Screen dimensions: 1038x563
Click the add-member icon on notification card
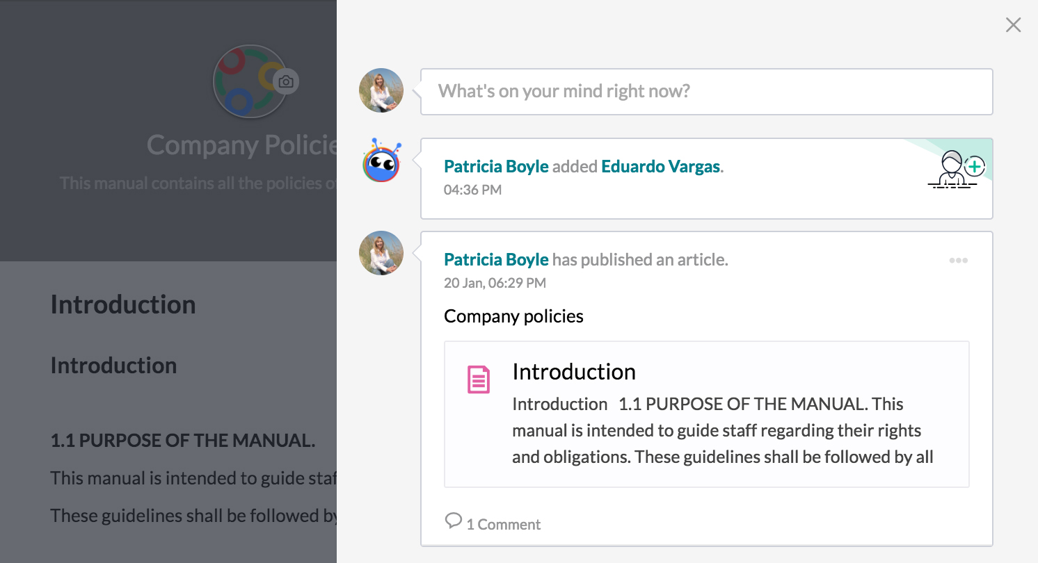tap(957, 169)
